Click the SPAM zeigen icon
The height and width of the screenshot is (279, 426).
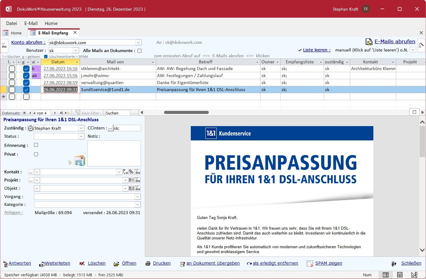click(x=310, y=264)
